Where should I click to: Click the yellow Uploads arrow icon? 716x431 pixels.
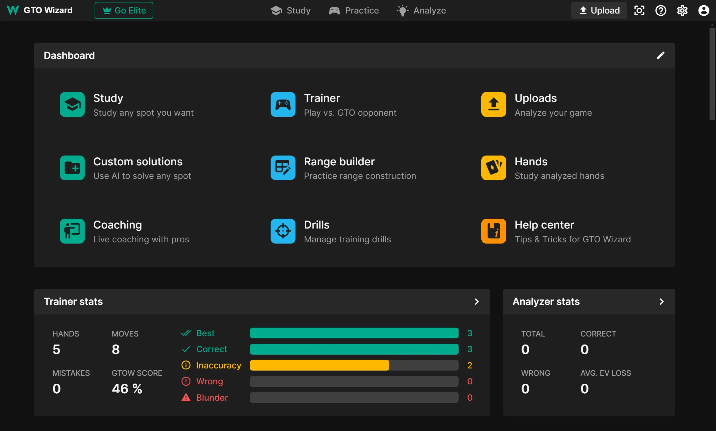click(x=494, y=104)
